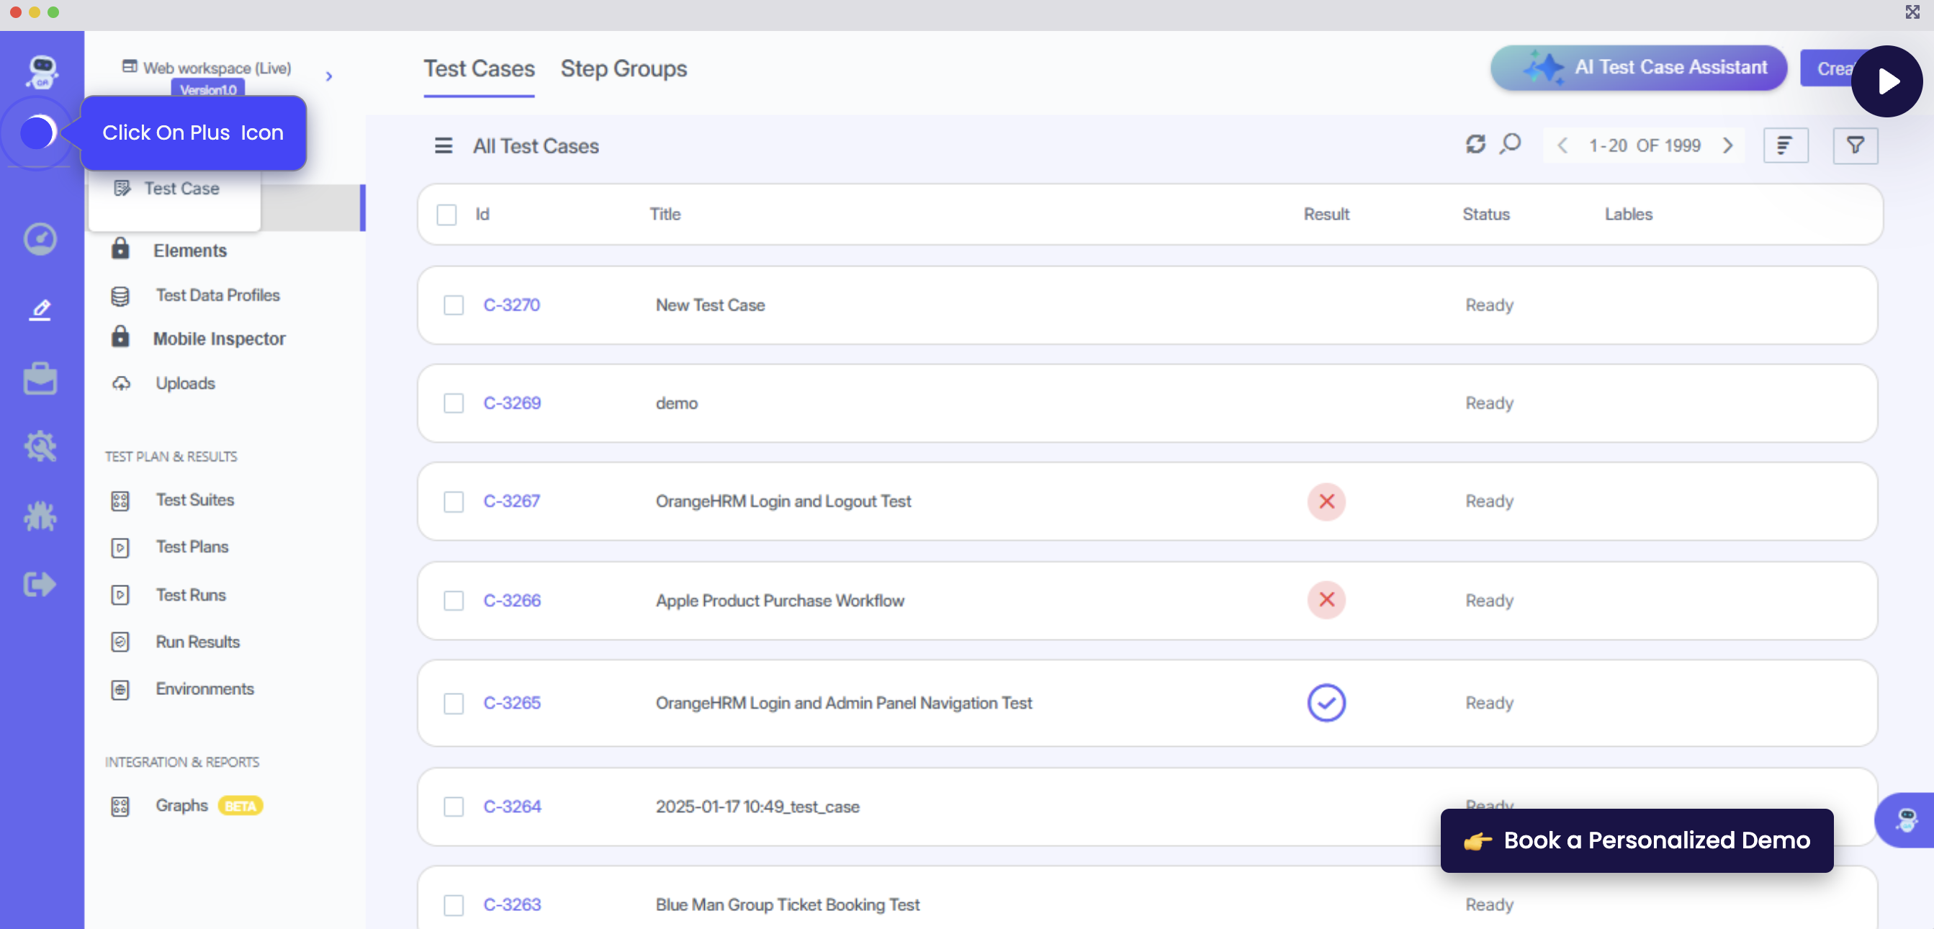Open the dashboard gauge sidebar icon

[40, 240]
